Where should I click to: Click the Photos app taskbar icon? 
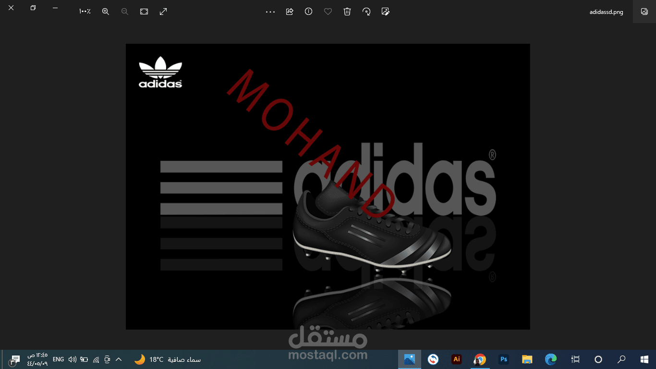coord(410,359)
